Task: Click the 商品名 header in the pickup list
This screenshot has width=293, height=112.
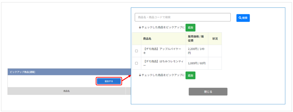Action: pyautogui.click(x=66, y=91)
